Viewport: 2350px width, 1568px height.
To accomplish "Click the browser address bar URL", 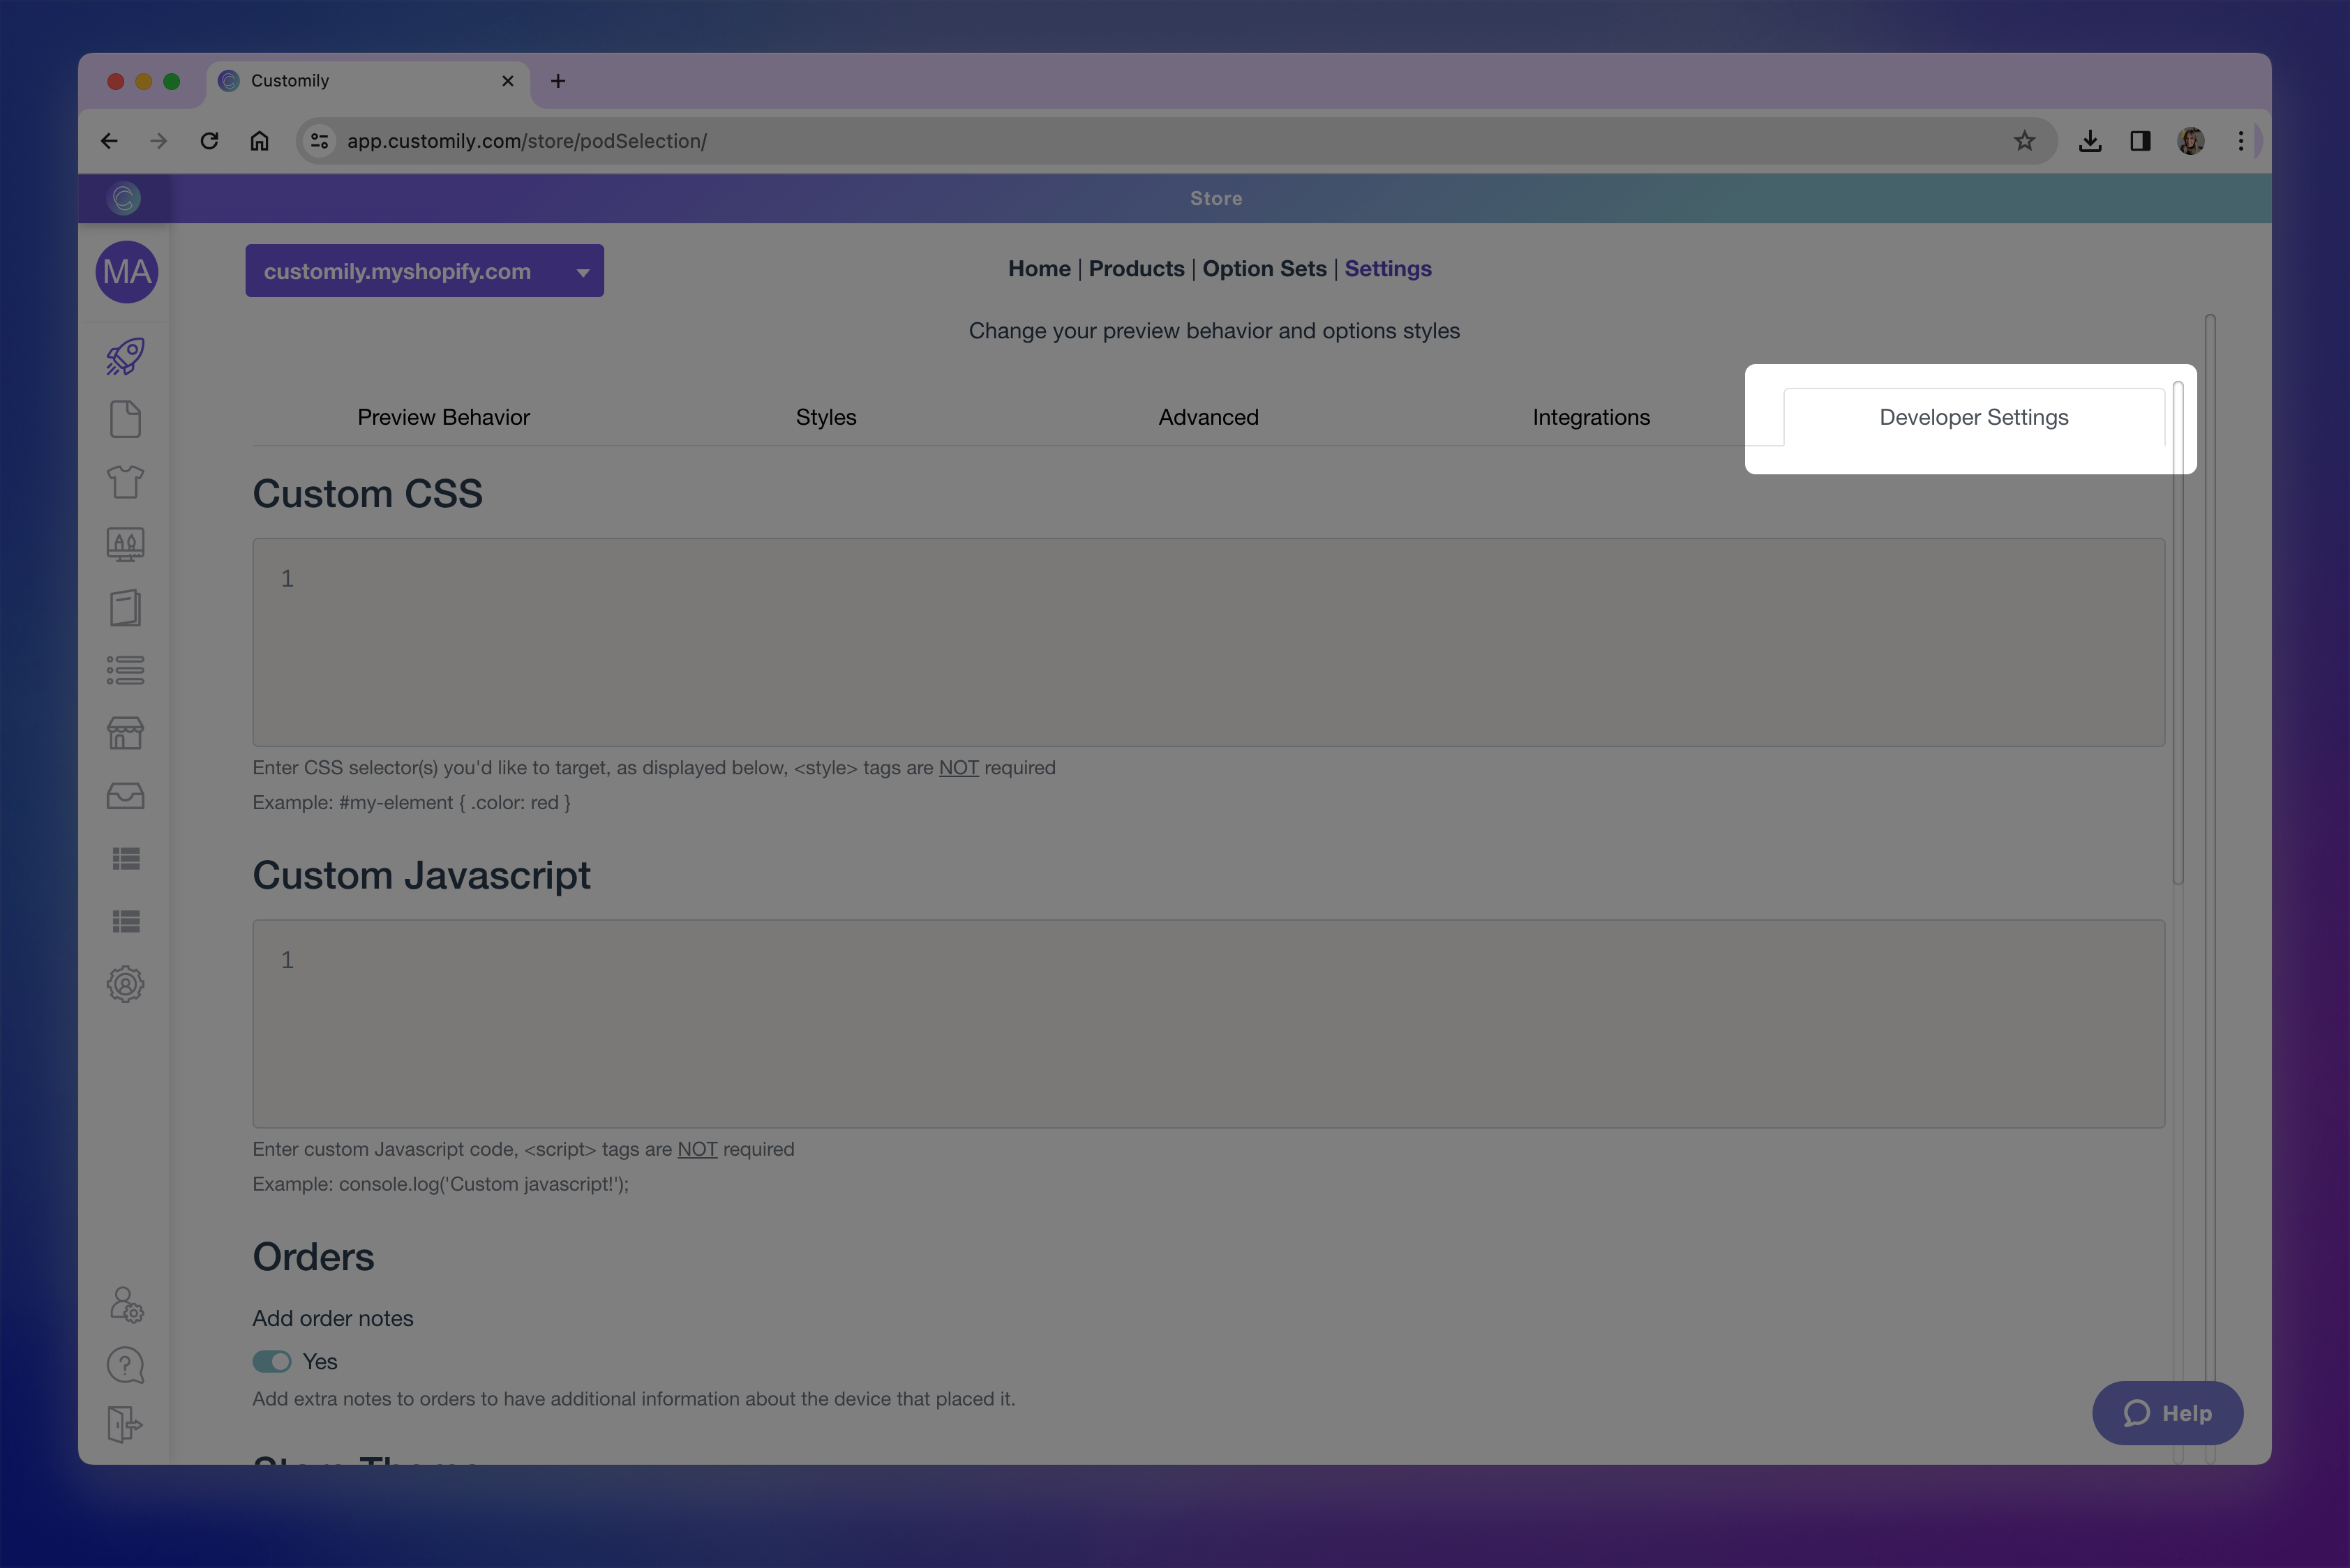I will [527, 141].
